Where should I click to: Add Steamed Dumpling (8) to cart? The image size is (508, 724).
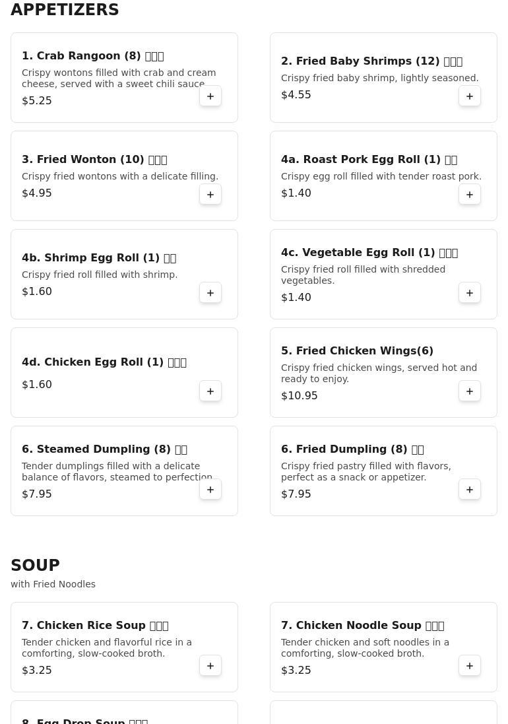(210, 490)
